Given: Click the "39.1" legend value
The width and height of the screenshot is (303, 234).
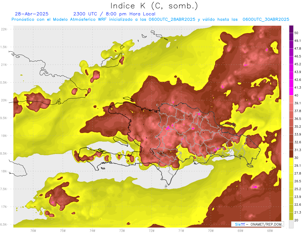Looking at the screenshot, I should [x=297, y=103].
